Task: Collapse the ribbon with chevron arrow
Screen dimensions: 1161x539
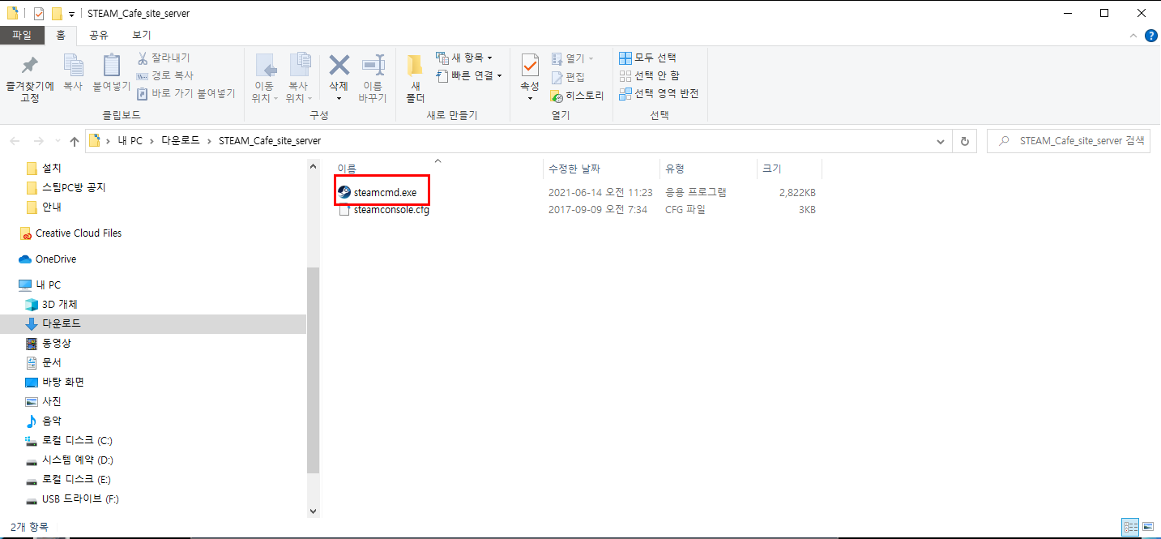Action: tap(1133, 36)
